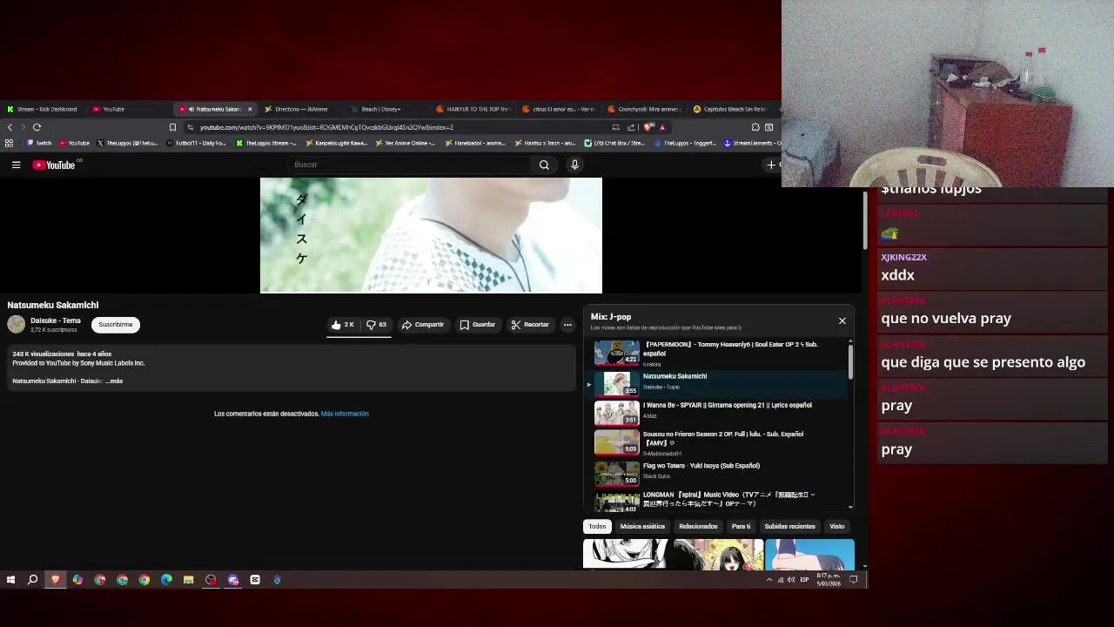The height and width of the screenshot is (627, 1114).
Task: Open File Explorer from taskbar
Action: point(188,580)
